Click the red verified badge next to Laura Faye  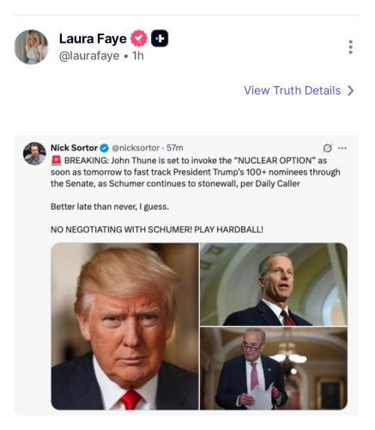point(139,39)
